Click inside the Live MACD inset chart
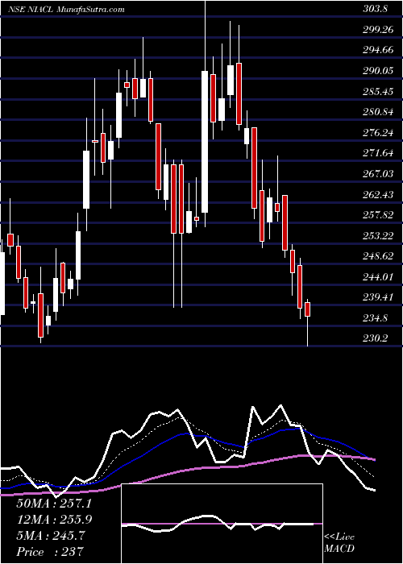The height and width of the screenshot is (564, 403). [x=222, y=524]
